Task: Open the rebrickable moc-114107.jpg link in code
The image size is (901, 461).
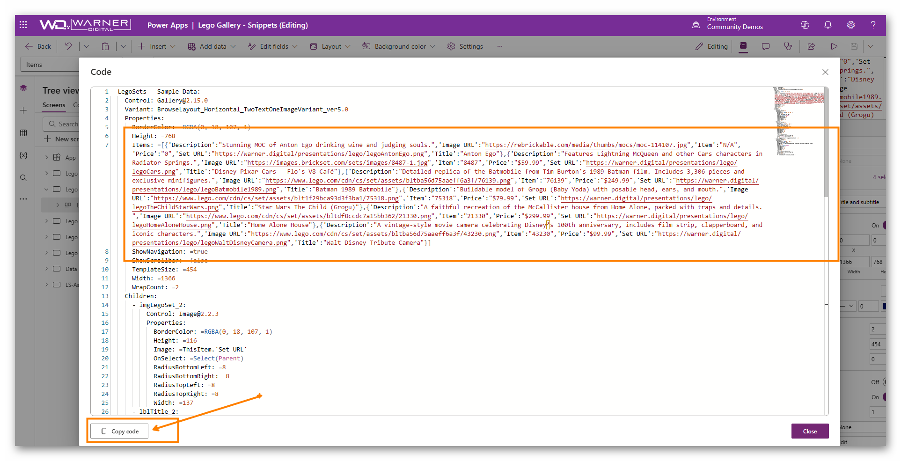Action: point(586,145)
